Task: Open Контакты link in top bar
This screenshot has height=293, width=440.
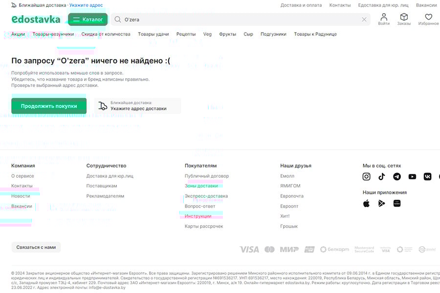Action: (340, 5)
